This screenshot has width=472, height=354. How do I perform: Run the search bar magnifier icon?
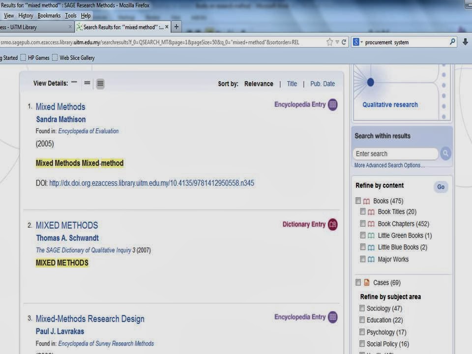click(452, 42)
